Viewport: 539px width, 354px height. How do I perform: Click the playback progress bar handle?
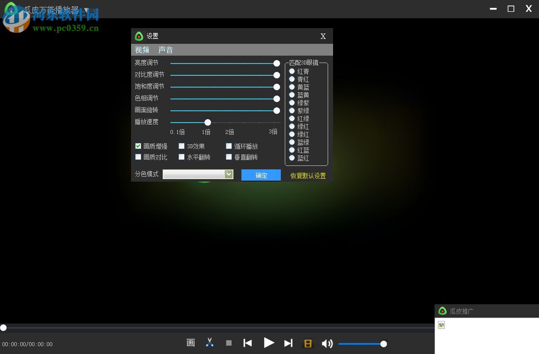tap(3, 327)
